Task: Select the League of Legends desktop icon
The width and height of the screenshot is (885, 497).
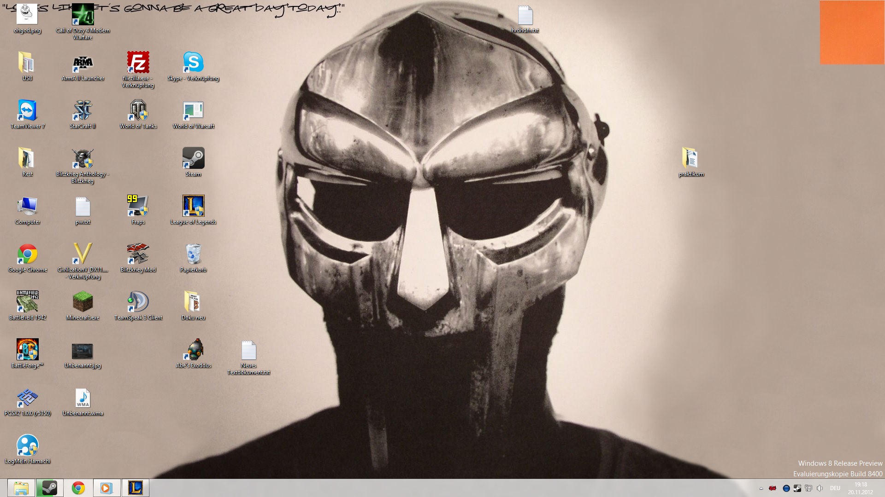Action: 193,206
